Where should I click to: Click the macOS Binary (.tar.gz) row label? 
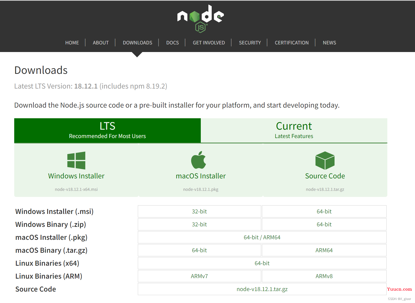[x=51, y=250]
